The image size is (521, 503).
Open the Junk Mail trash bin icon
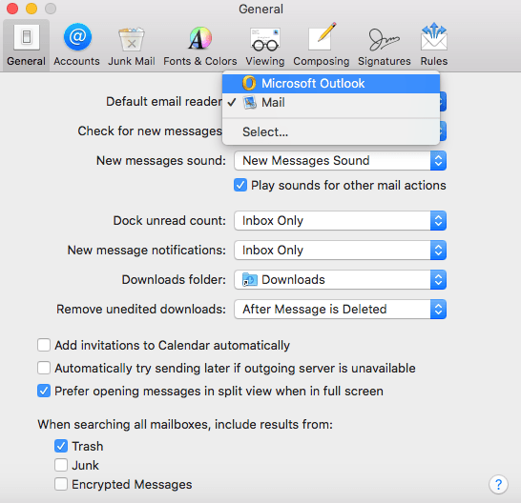(x=132, y=38)
